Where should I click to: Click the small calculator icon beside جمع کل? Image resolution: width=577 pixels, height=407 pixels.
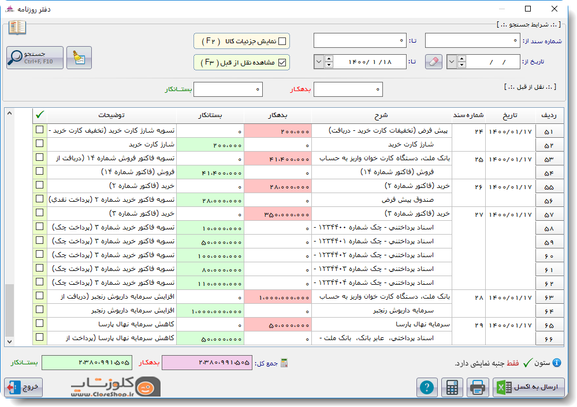point(284,363)
